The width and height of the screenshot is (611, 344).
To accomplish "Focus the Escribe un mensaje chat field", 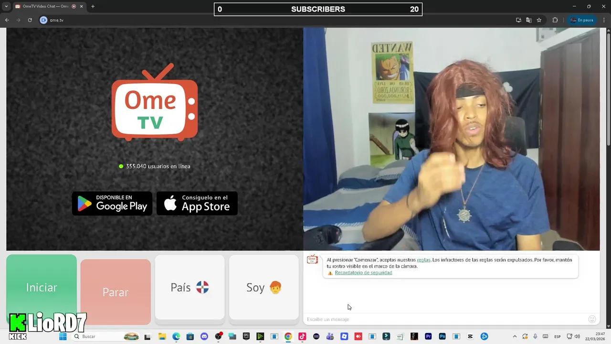I will (444, 319).
